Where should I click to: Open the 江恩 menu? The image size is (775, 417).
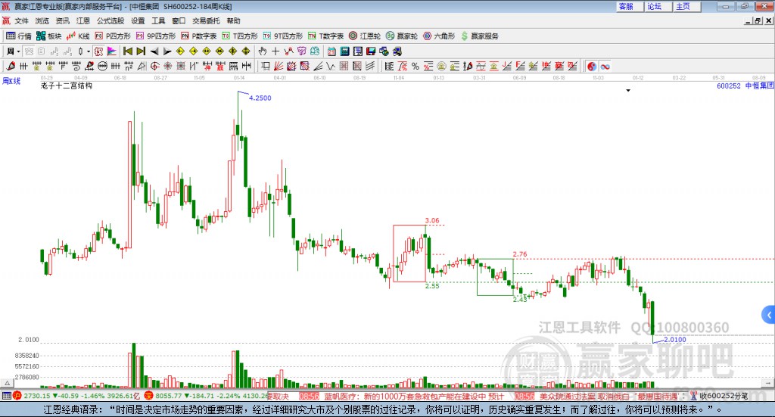tap(83, 20)
